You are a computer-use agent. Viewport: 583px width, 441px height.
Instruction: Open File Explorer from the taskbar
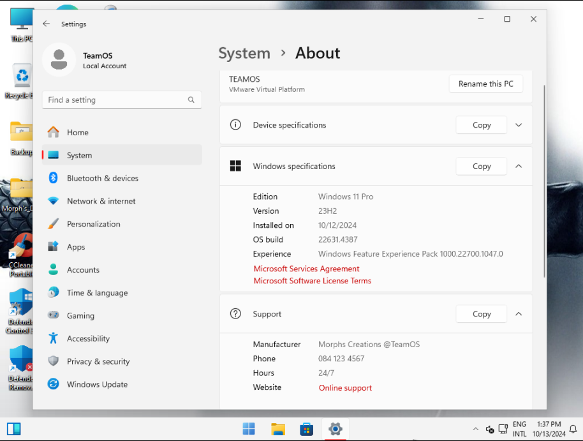point(277,429)
